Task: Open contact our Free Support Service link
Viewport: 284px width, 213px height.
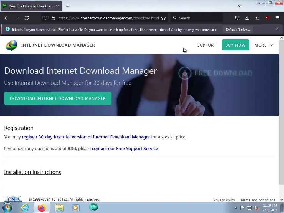Action: pyautogui.click(x=125, y=149)
